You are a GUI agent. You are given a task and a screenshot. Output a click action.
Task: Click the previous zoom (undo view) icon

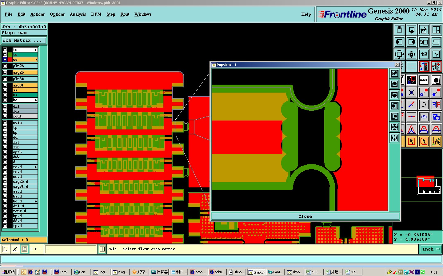424,42
